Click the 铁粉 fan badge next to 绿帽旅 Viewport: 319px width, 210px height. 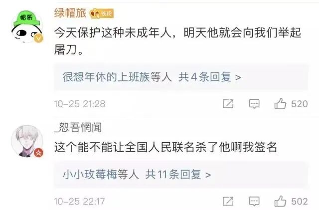pyautogui.click(x=102, y=13)
